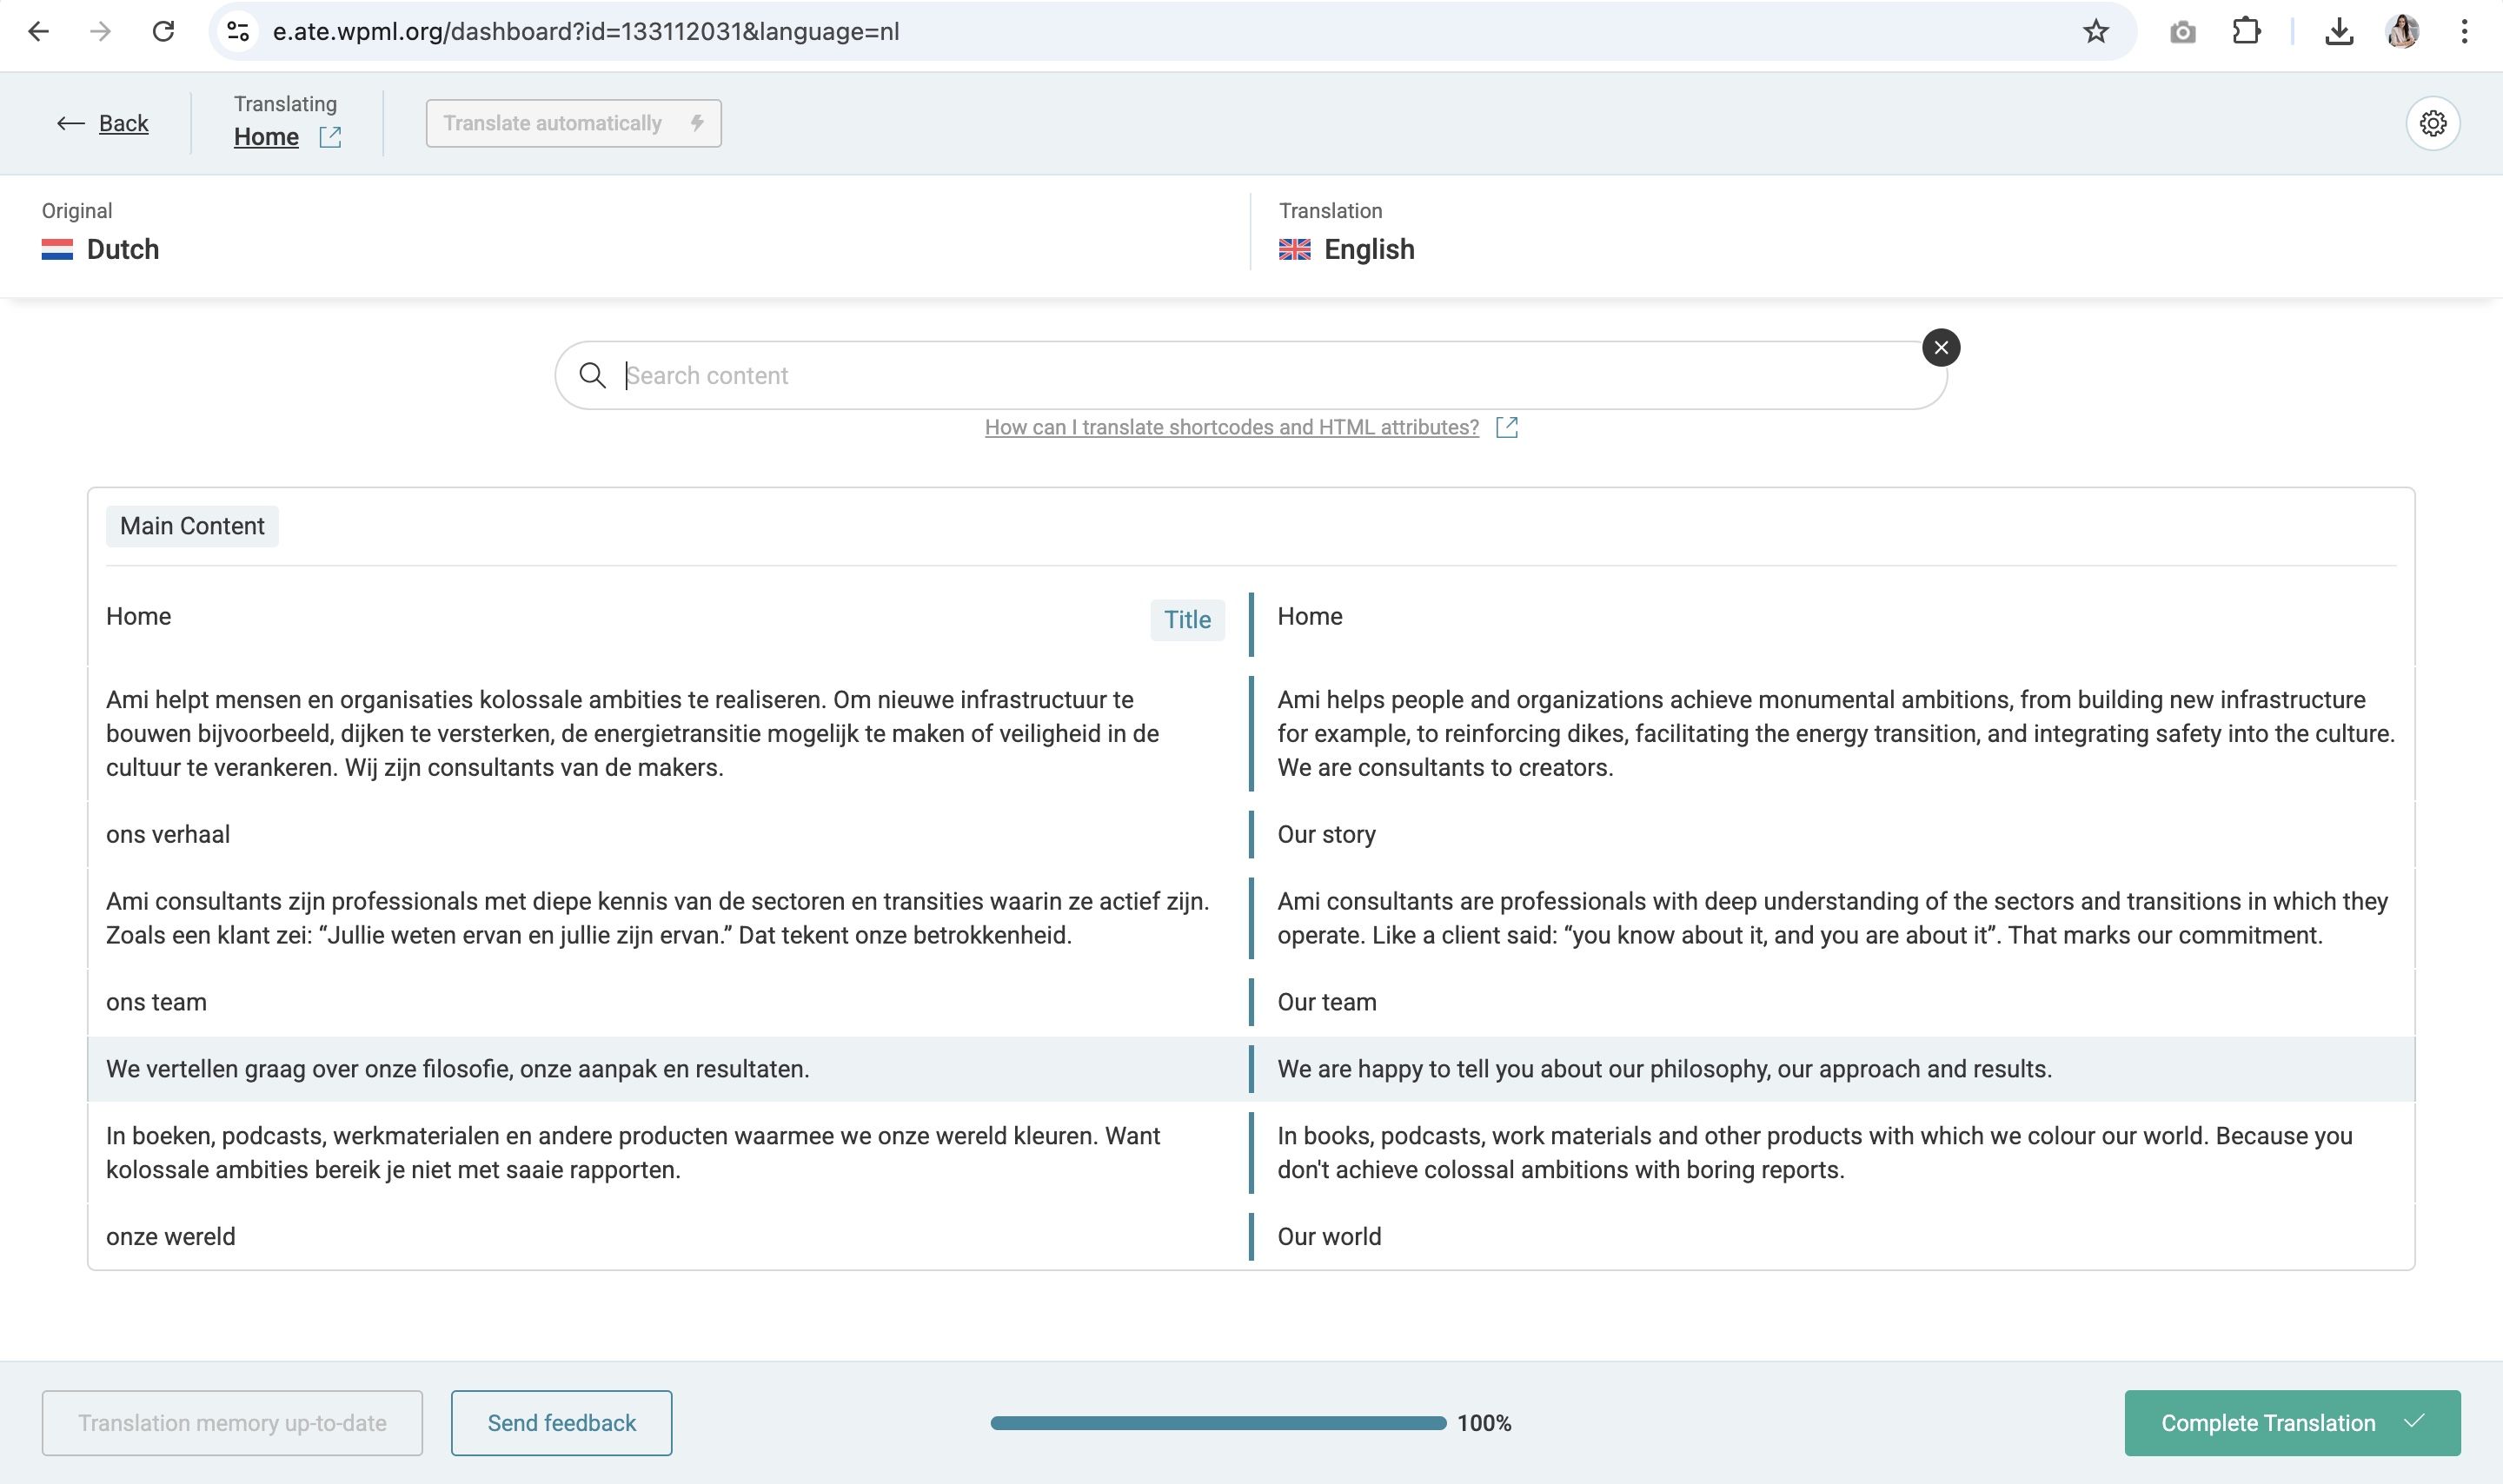Image resolution: width=2503 pixels, height=1484 pixels.
Task: Click the 100% progress percentage label
Action: (1484, 1422)
